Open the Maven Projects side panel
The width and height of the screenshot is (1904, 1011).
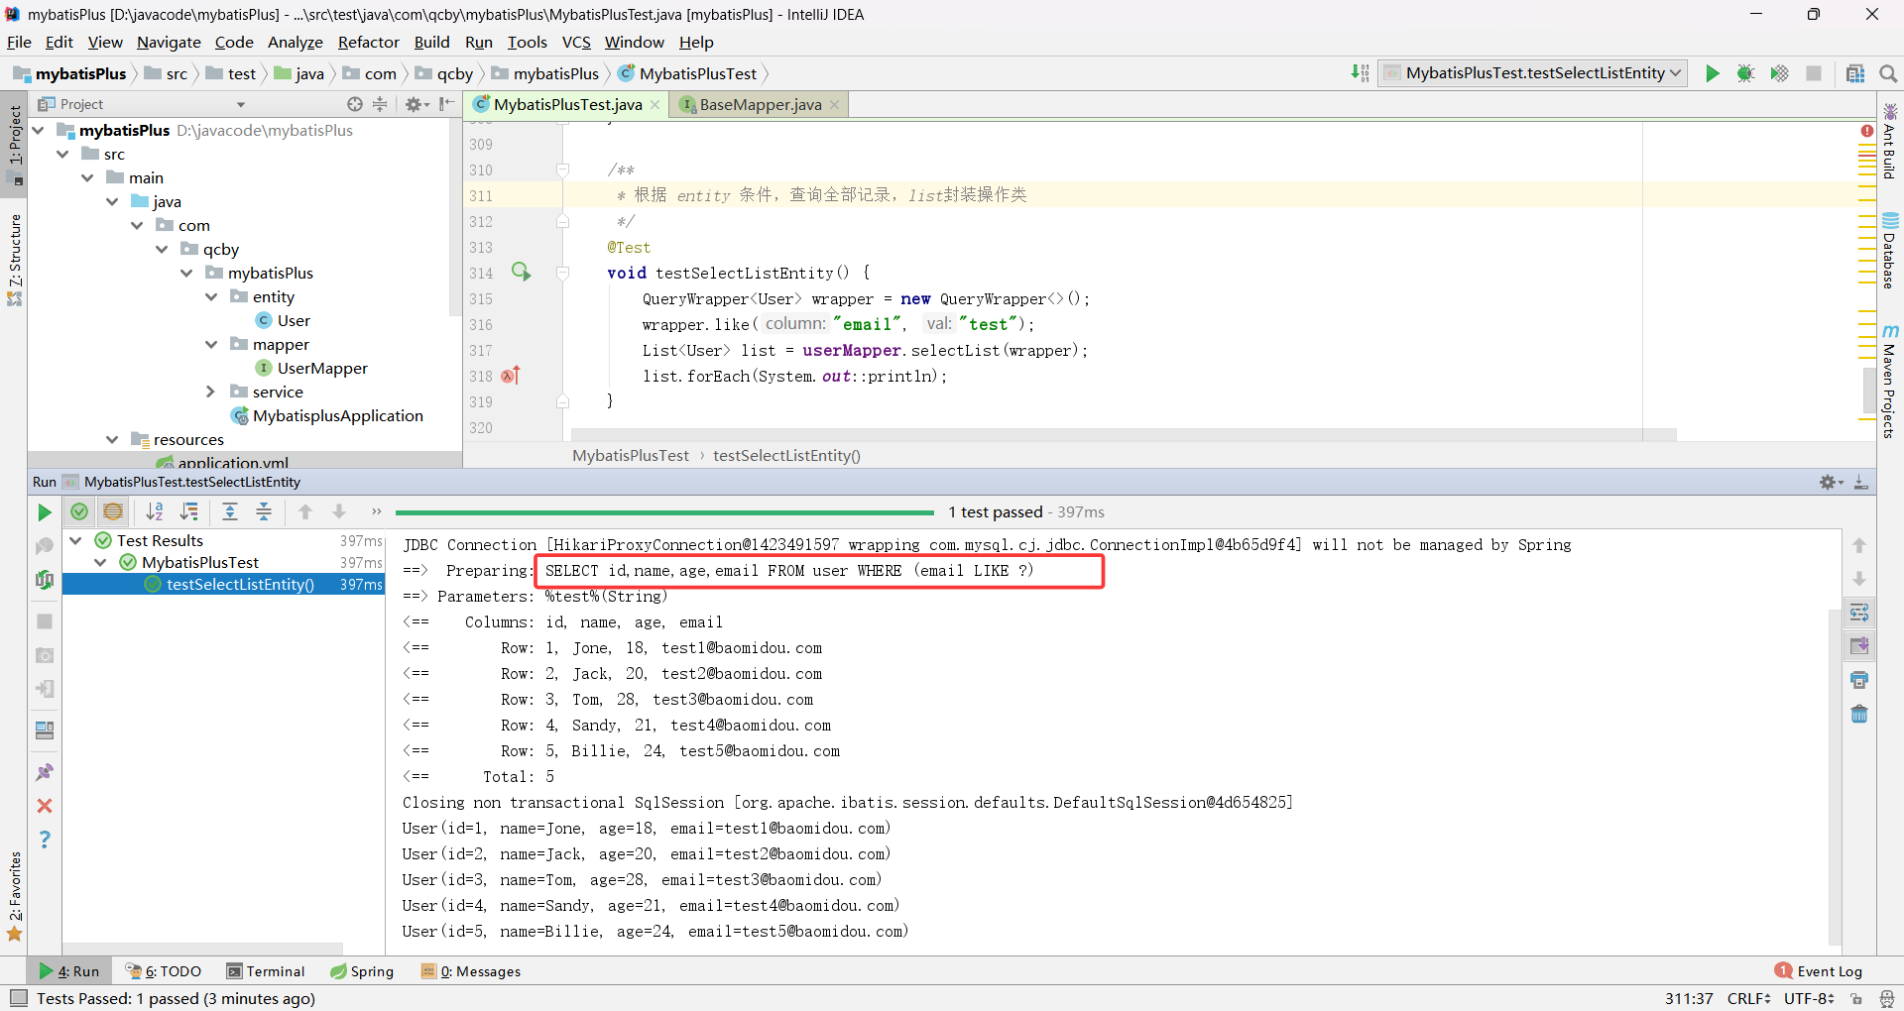[x=1890, y=381]
